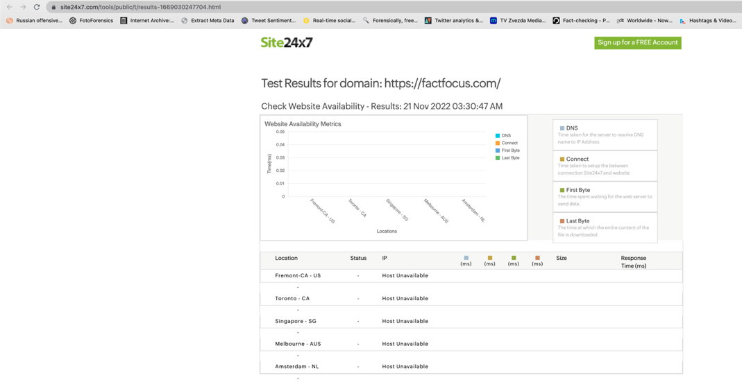Toggle the First Byte series in chart legend
The width and height of the screenshot is (742, 391).
click(x=507, y=150)
